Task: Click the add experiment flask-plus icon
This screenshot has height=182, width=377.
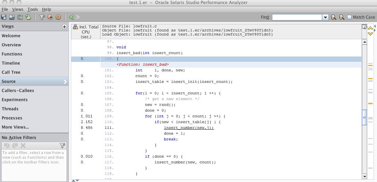Action: [28, 17]
